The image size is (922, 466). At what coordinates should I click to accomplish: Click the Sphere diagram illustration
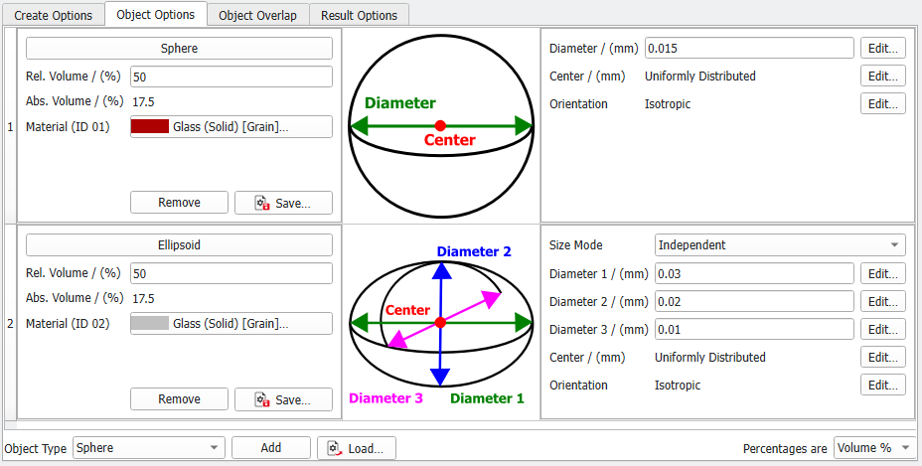[441, 125]
